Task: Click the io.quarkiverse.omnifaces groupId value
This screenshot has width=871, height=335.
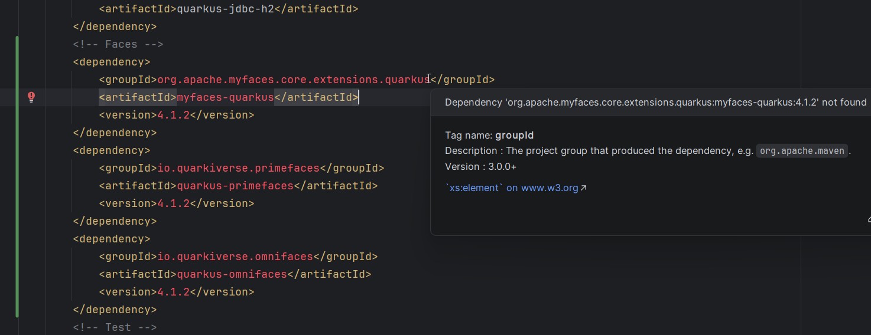Action: (235, 257)
